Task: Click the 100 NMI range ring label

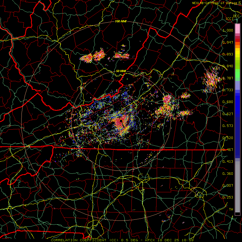Action: coord(121,21)
